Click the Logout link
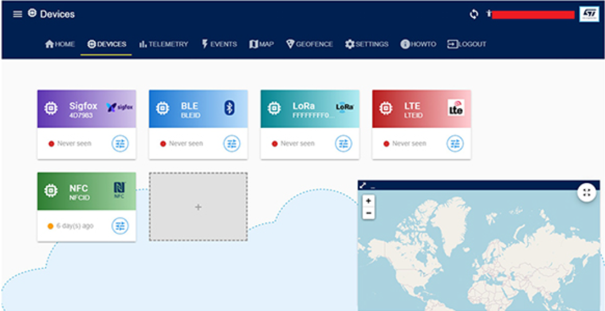This screenshot has height=311, width=605. click(466, 44)
